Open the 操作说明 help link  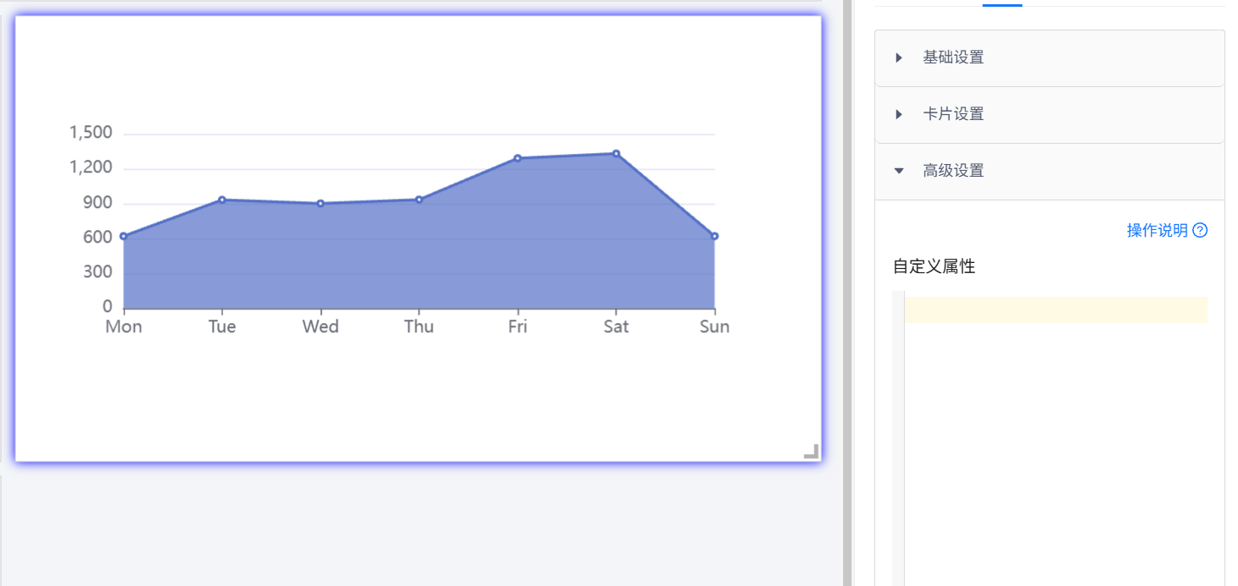click(x=1157, y=231)
